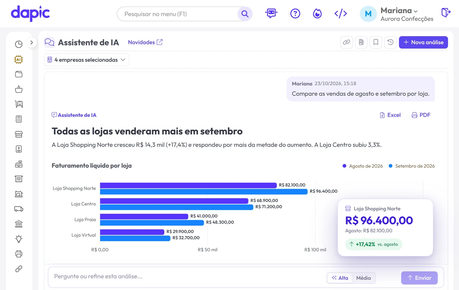Open the shopping basket sidebar icon

pyautogui.click(x=19, y=89)
